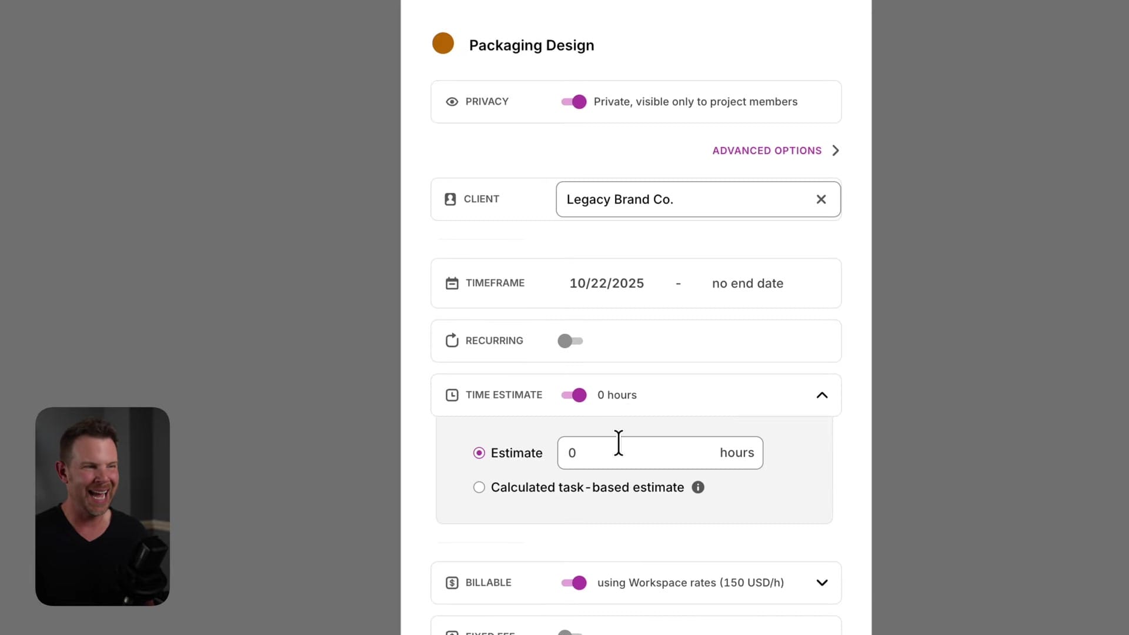Open Advanced Options link
The height and width of the screenshot is (635, 1129).
click(767, 151)
